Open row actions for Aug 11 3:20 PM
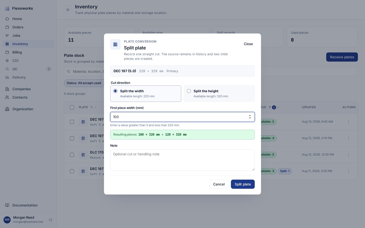The image size is (365, 228). coord(349,171)
